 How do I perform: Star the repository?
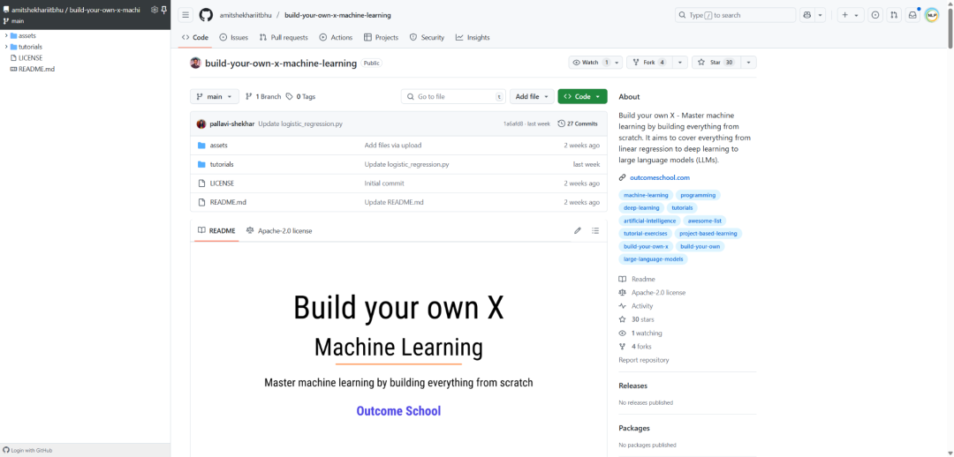[715, 62]
